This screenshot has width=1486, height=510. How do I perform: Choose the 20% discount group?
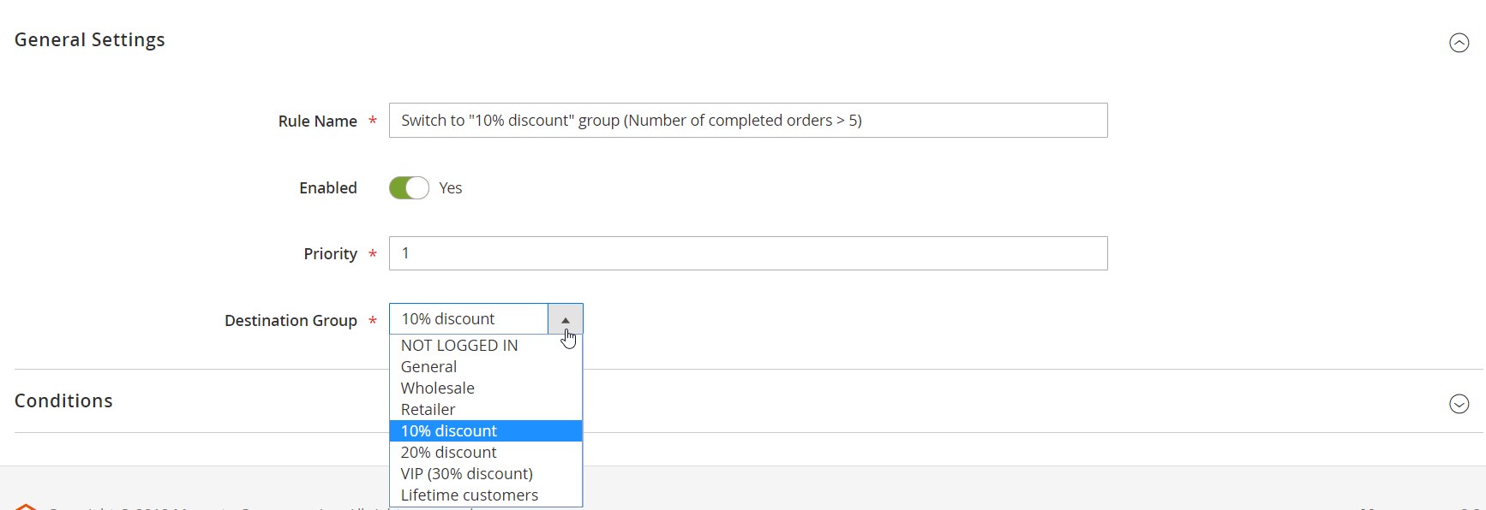coord(449,453)
